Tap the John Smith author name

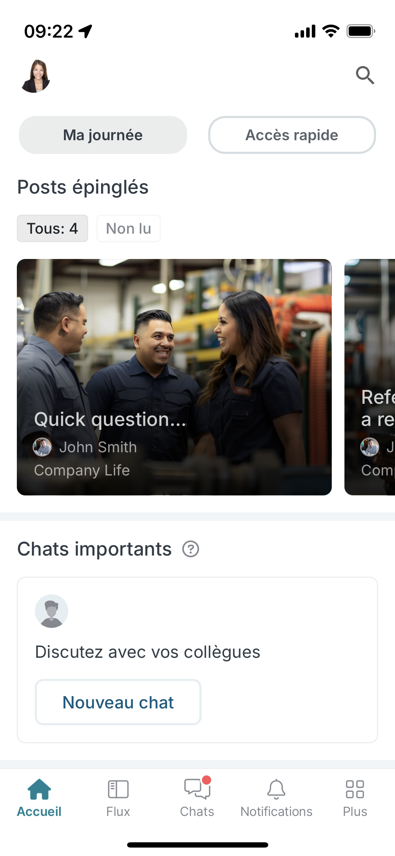(98, 447)
